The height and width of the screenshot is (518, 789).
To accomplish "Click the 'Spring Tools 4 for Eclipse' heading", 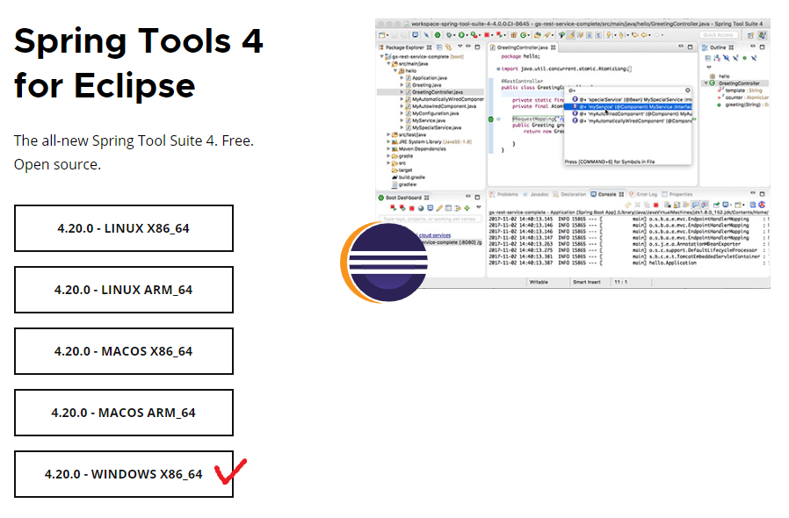I will pos(138,63).
